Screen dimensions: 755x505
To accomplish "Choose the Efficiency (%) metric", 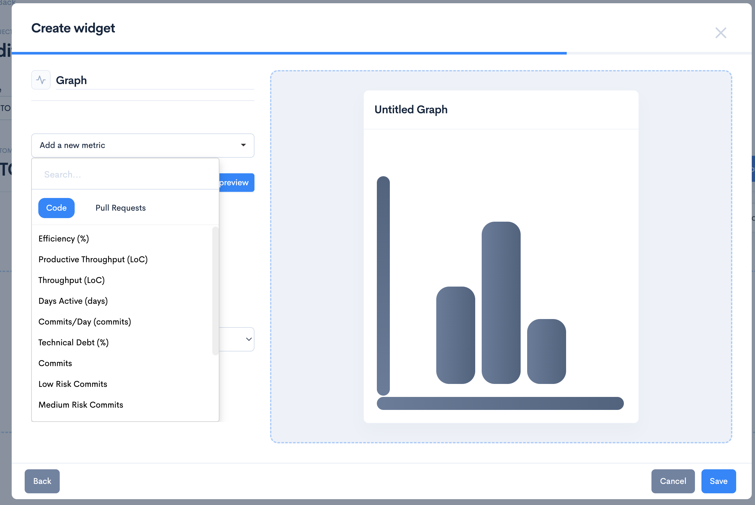I will click(x=64, y=239).
